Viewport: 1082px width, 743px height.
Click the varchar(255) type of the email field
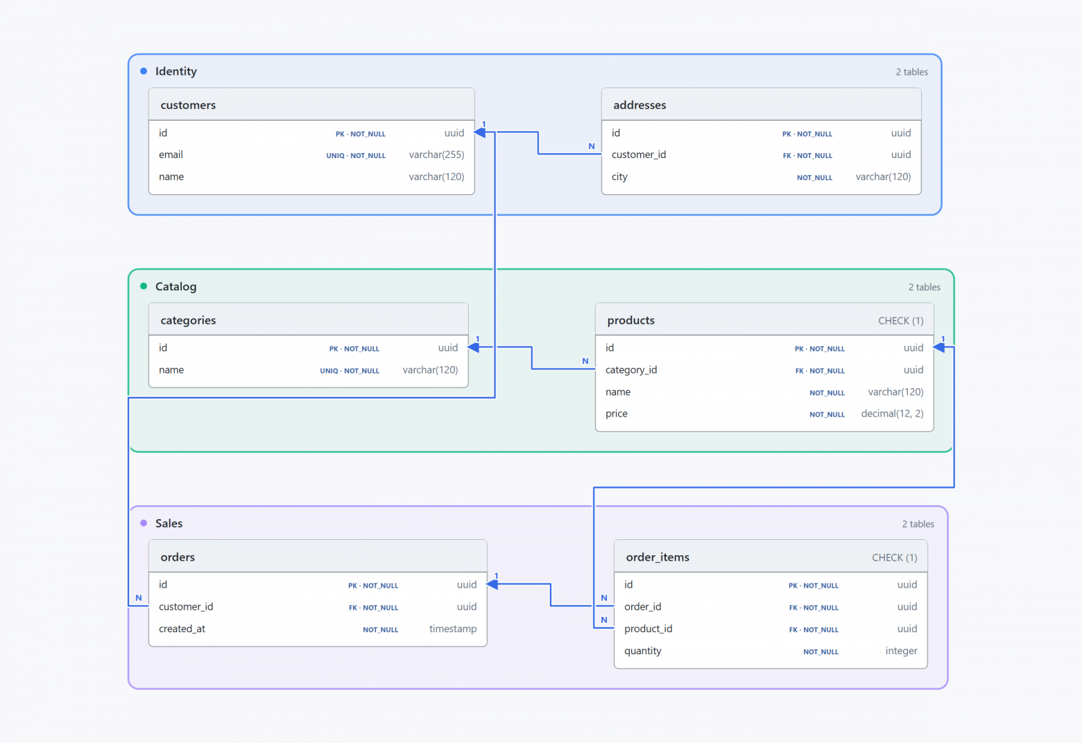(x=436, y=155)
